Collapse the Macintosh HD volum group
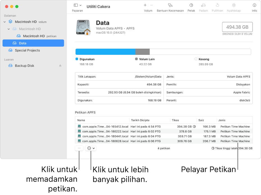The height and width of the screenshot is (195, 261). 5,22
